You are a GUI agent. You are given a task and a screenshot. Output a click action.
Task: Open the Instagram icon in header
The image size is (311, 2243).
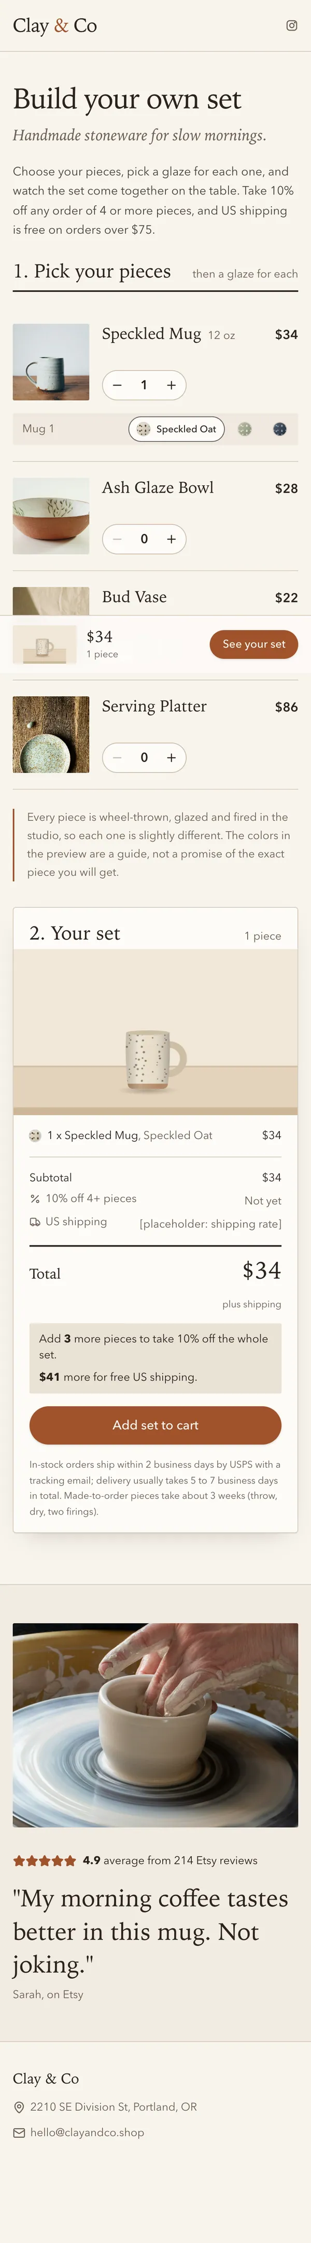292,25
